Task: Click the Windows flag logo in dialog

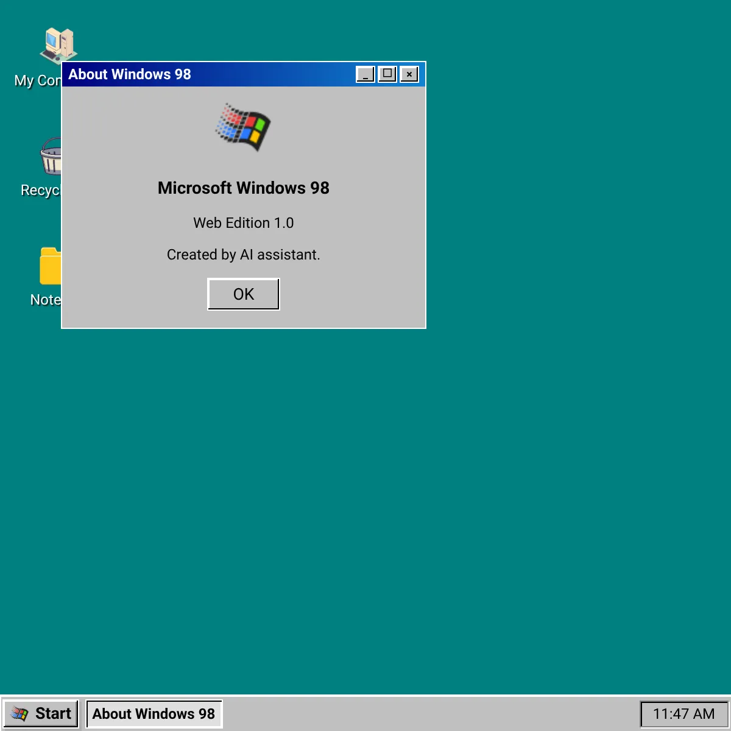Action: click(243, 127)
